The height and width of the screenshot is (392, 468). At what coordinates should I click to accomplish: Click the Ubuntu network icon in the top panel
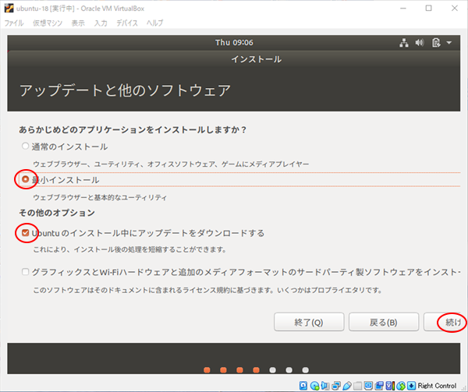tap(404, 43)
